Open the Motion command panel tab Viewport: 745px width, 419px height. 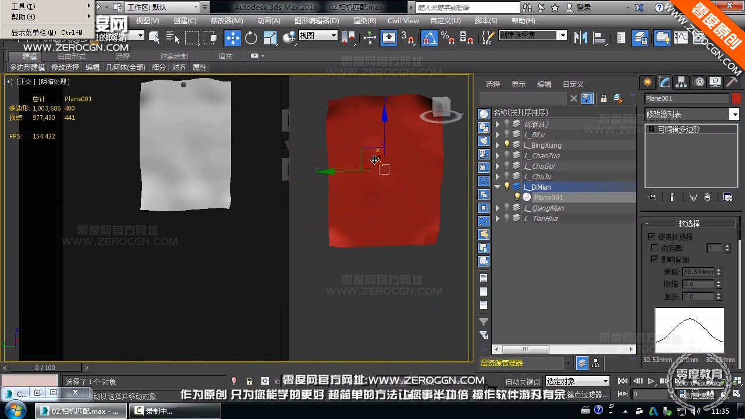click(698, 82)
